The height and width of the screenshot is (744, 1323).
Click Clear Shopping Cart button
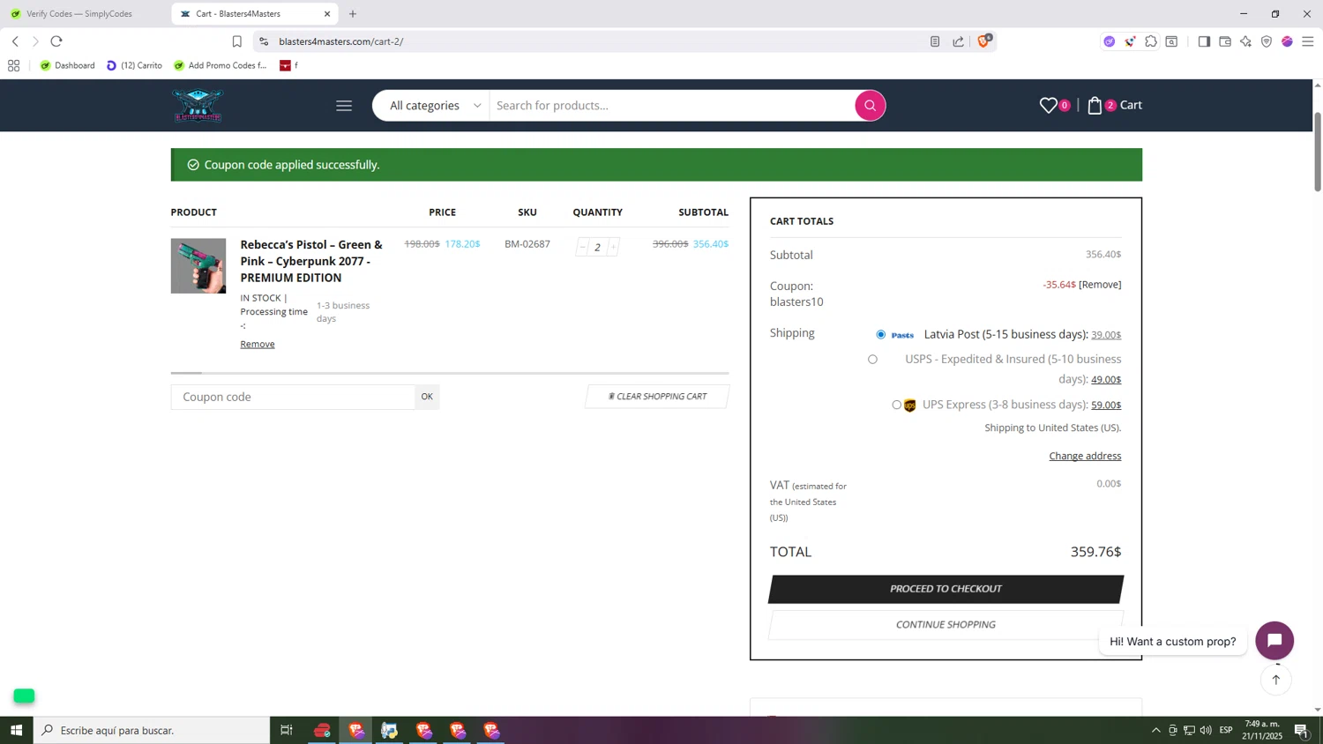coord(657,397)
